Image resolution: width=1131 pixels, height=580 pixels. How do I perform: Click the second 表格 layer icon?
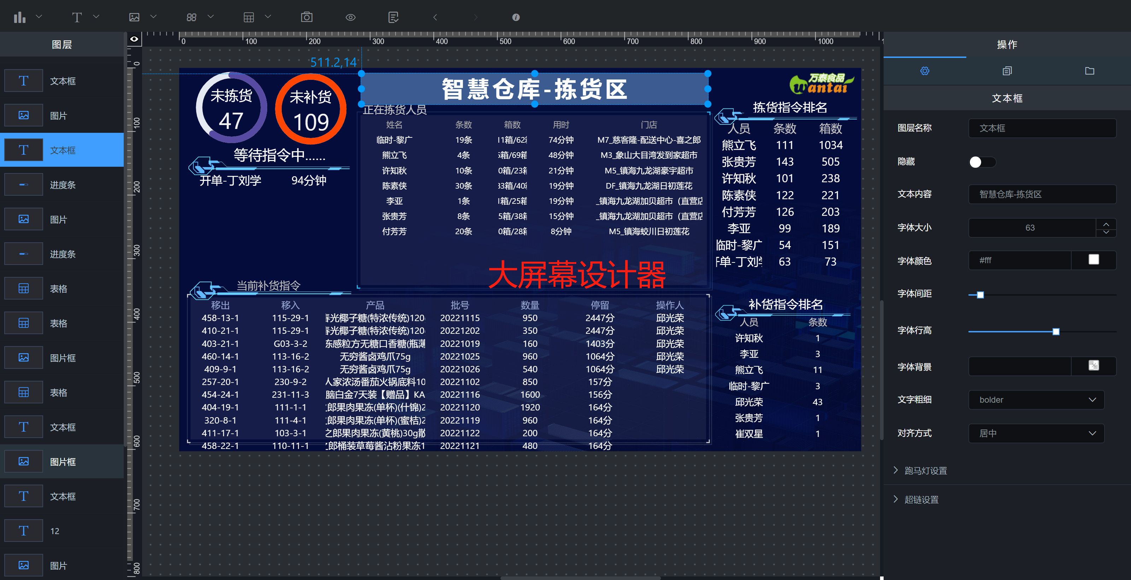pyautogui.click(x=24, y=323)
